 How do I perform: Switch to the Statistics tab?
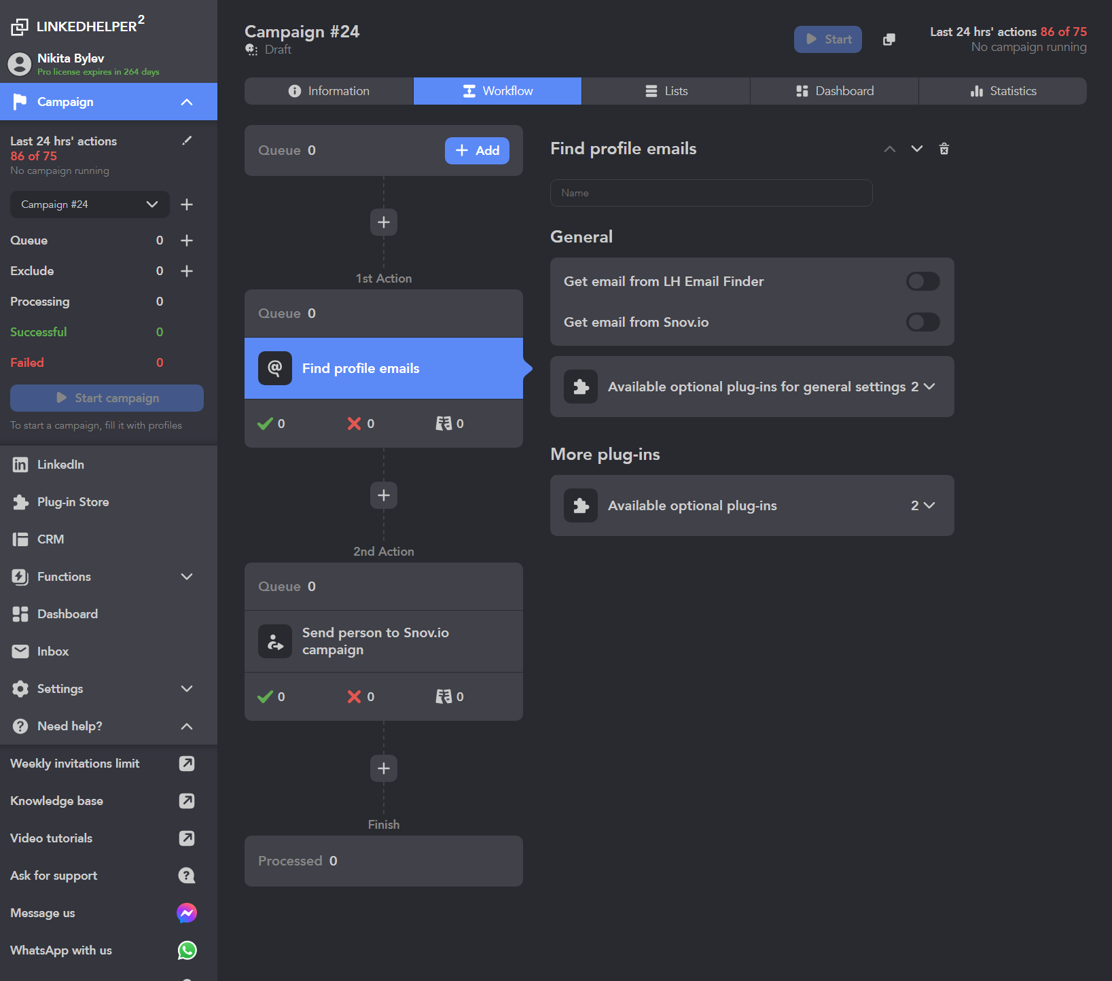click(x=1003, y=91)
